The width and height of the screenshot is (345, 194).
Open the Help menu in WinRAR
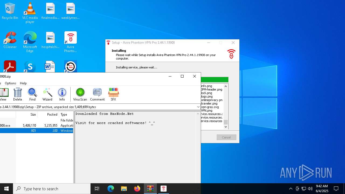[x=23, y=83]
